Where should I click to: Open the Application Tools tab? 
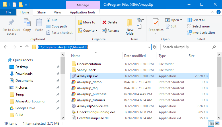tap(83, 12)
